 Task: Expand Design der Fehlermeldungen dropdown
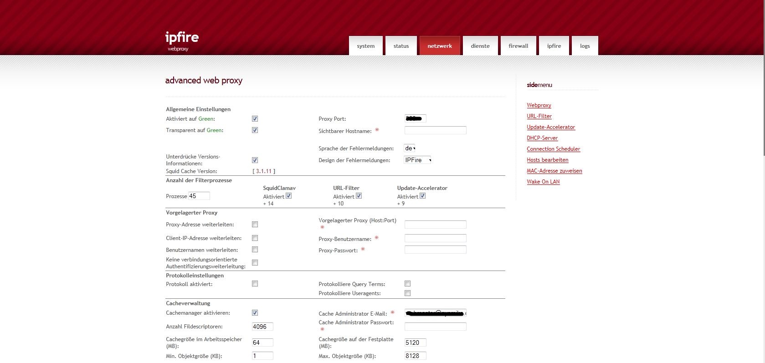(x=417, y=160)
